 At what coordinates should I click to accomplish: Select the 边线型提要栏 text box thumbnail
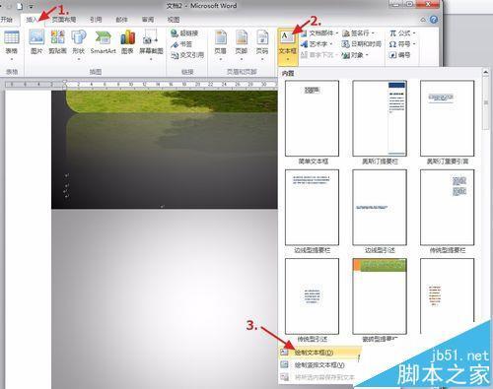(x=312, y=208)
